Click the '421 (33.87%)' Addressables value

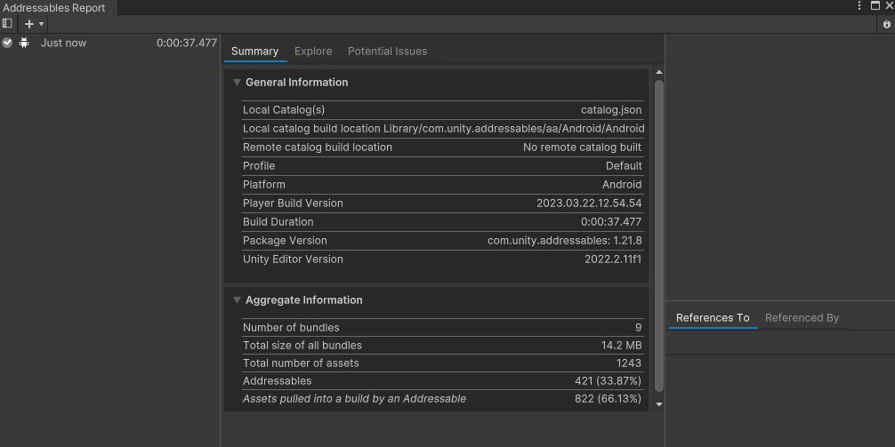pos(608,381)
